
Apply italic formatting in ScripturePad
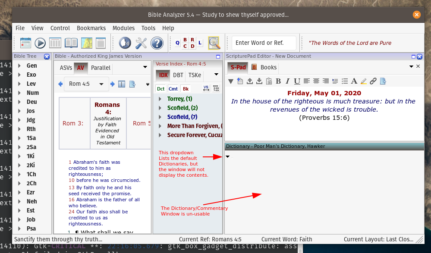[287, 81]
